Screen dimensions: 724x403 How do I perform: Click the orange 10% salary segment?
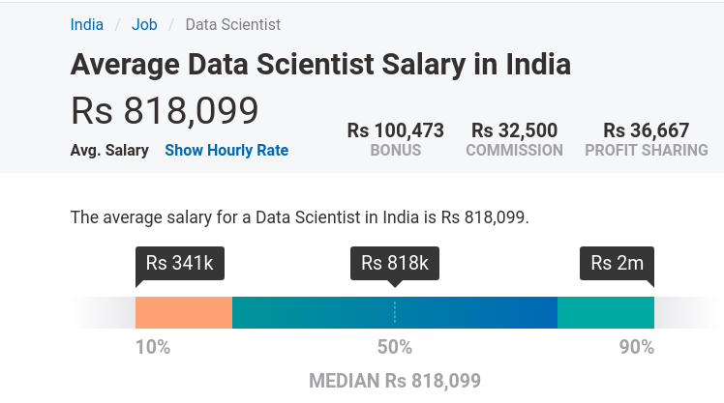click(184, 312)
